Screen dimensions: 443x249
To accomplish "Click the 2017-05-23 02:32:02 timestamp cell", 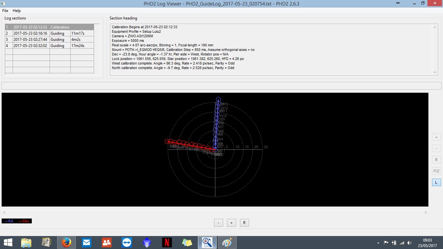I will pyautogui.click(x=30, y=46).
